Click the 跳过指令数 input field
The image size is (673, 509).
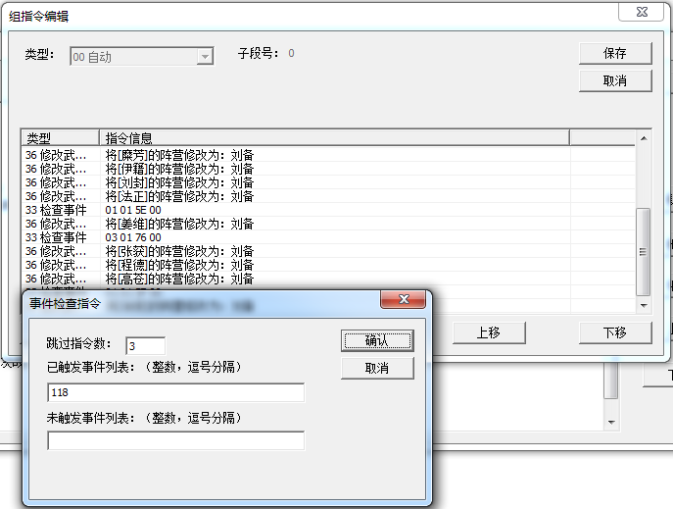tap(146, 346)
